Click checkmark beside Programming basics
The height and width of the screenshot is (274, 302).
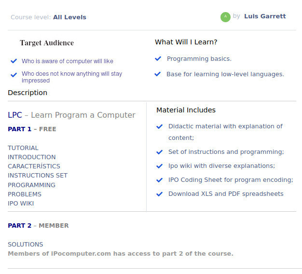coord(158,58)
